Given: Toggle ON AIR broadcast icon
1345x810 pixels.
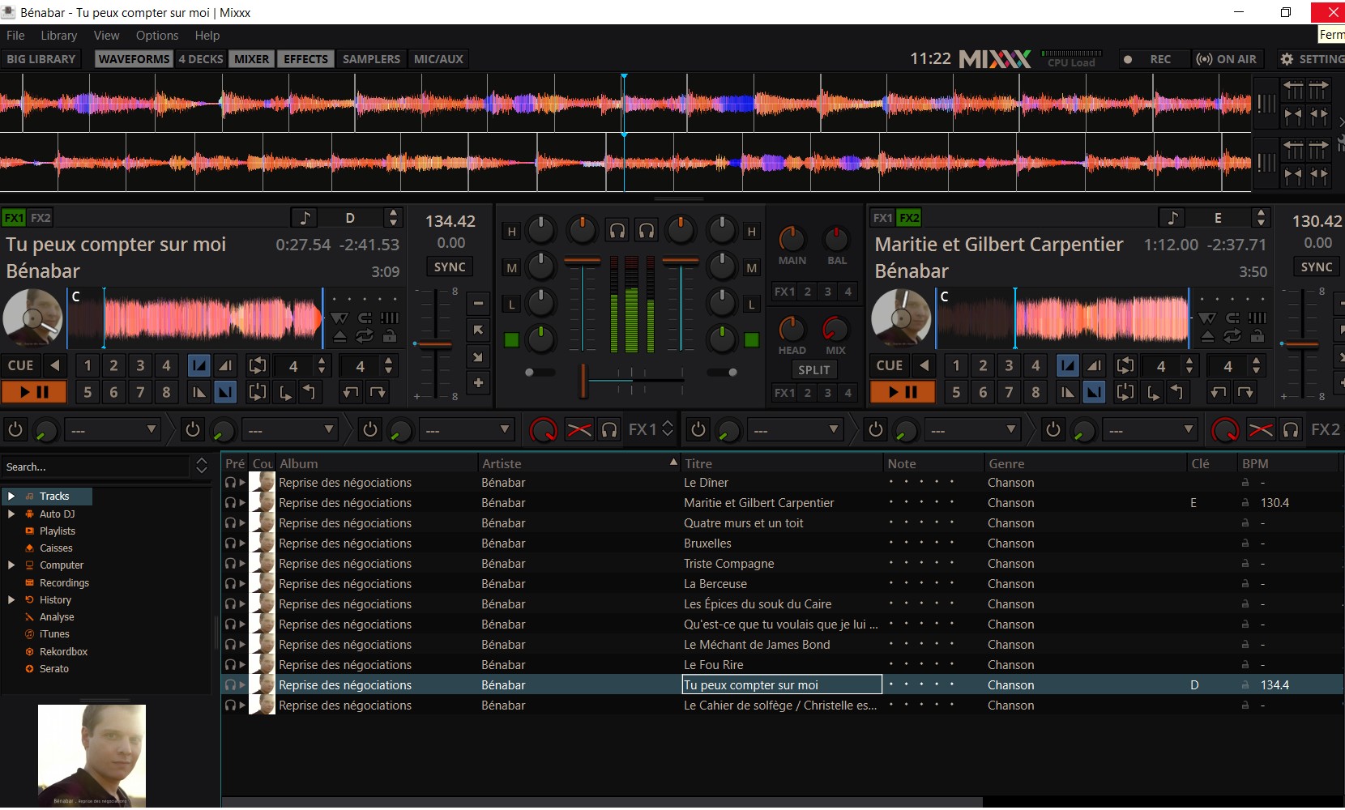Looking at the screenshot, I should (1227, 59).
